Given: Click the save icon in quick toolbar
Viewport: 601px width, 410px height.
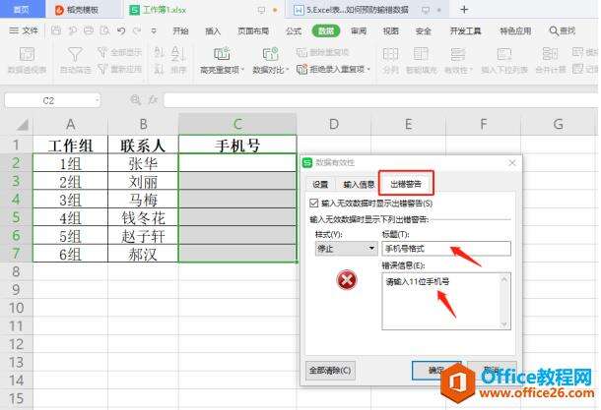Looking at the screenshot, I should click(56, 30).
